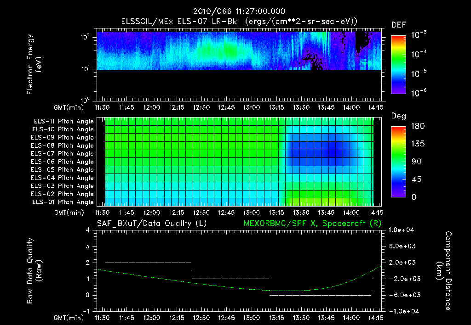Click the DEF color scale bar

398,64
